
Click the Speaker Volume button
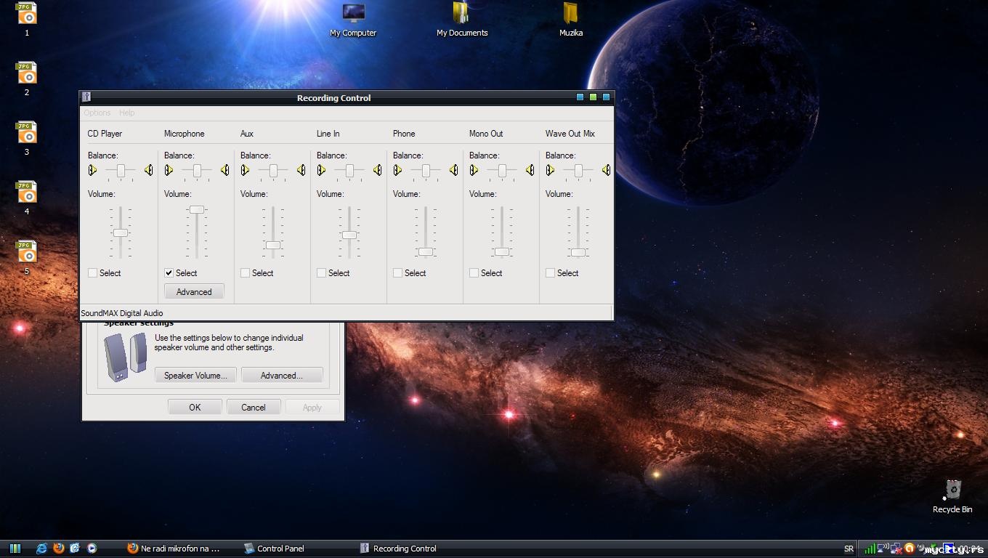click(x=195, y=376)
